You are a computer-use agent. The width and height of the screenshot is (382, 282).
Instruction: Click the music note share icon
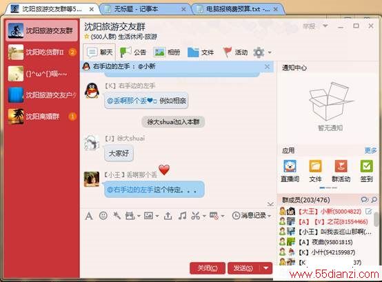(182, 216)
